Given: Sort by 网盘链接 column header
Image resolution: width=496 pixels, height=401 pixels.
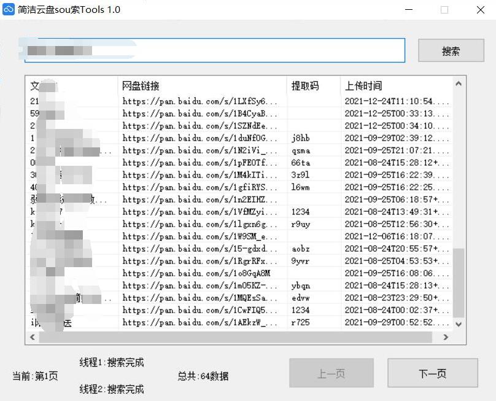Looking at the screenshot, I should pos(202,86).
